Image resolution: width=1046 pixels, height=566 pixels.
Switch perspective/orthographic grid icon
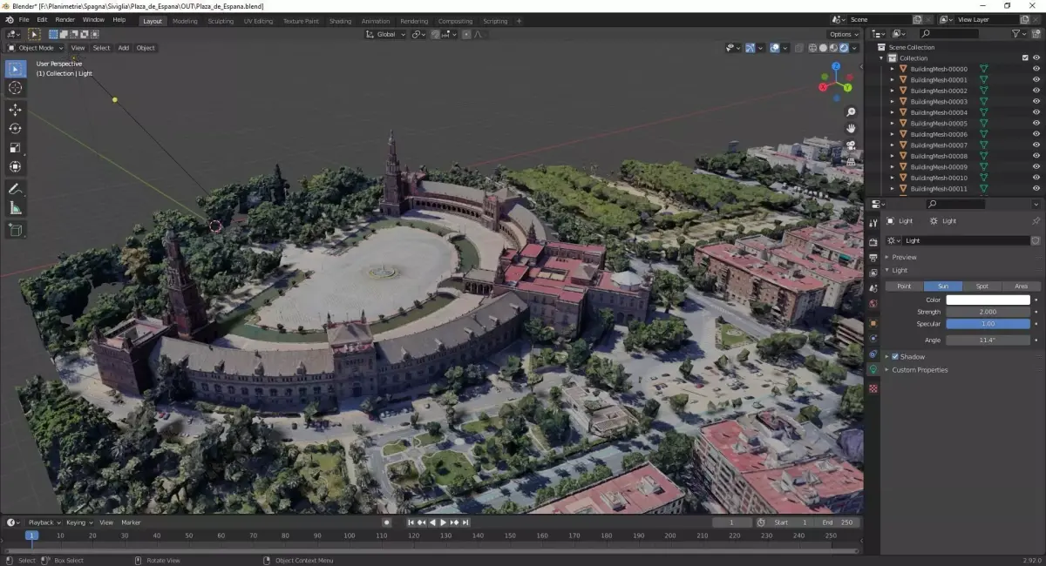pyautogui.click(x=851, y=161)
